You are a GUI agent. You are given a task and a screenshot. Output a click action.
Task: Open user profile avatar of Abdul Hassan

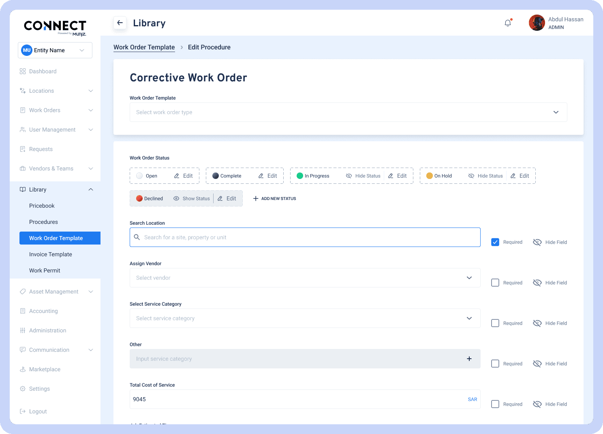(537, 23)
